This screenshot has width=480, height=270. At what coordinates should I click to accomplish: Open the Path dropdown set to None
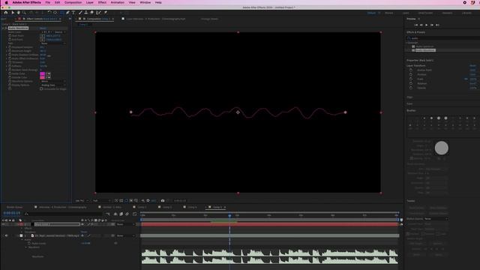(53, 43)
